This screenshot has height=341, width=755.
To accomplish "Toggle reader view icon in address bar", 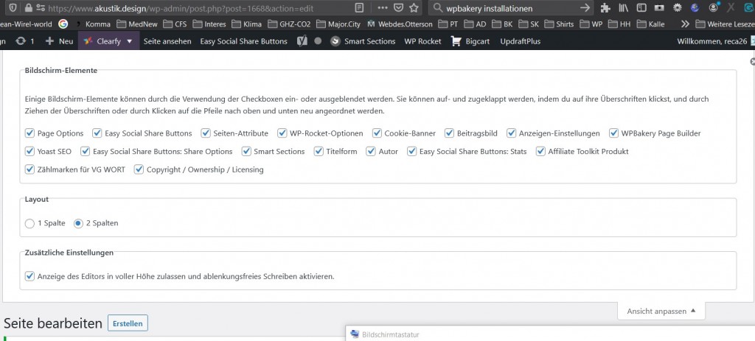I will tap(359, 7).
